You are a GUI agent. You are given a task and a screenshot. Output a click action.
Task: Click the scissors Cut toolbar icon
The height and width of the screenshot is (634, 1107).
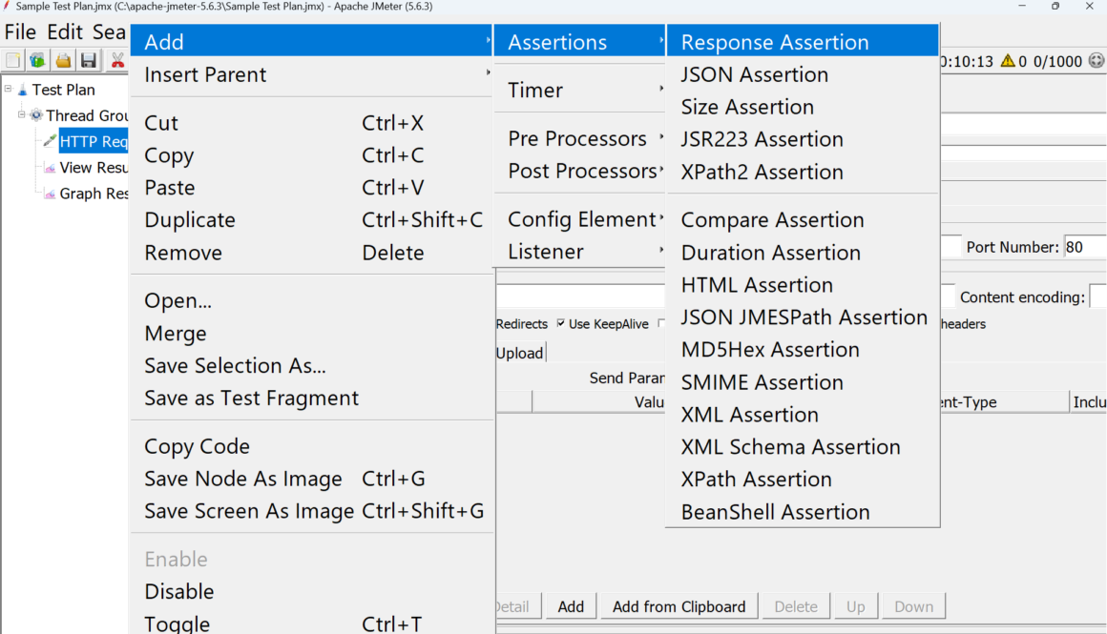coord(117,61)
